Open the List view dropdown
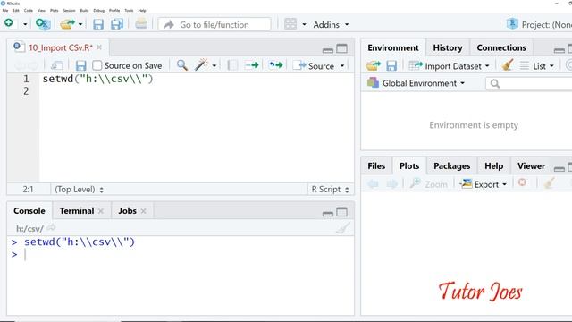 pyautogui.click(x=537, y=66)
